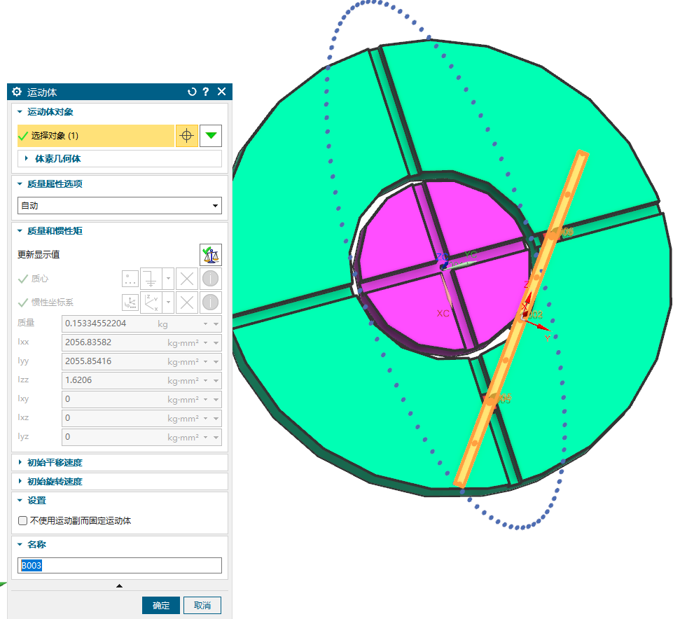Click the dialog settings gear icon
Screen dimensions: 680x619
[17, 92]
